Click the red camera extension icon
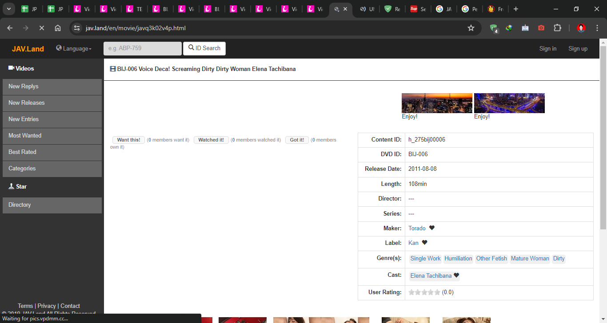 pos(541,28)
